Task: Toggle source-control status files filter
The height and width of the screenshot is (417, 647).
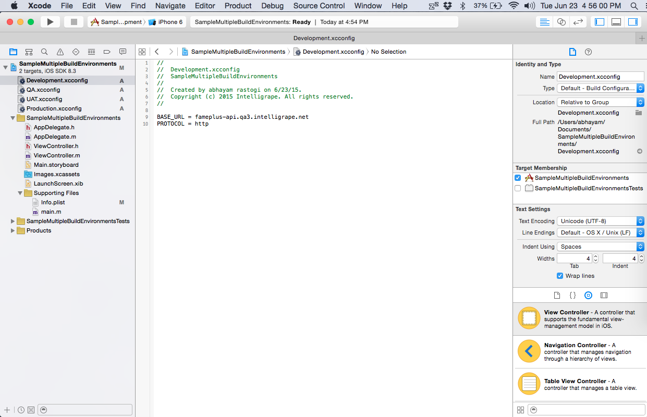Action: tap(31, 410)
